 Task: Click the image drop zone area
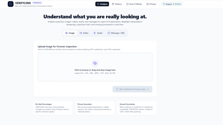95,67
